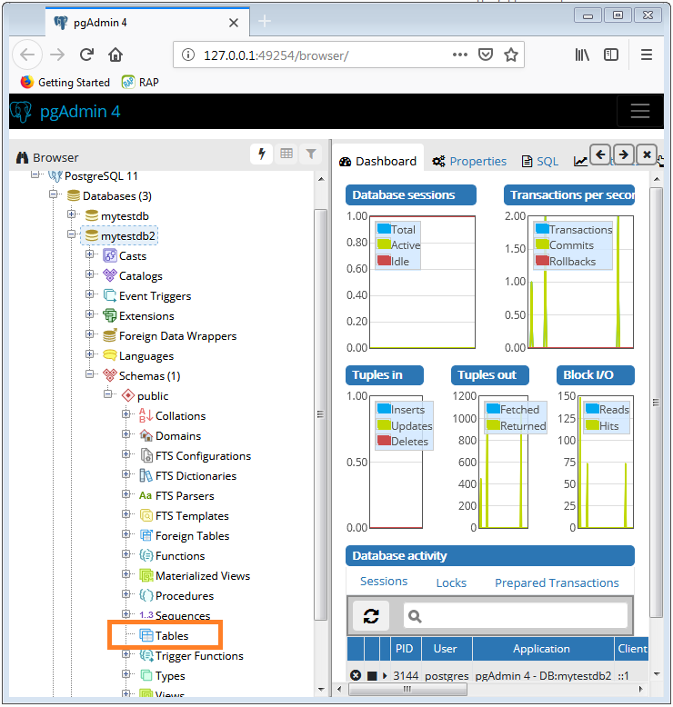Go to the Firefox home page
The image size is (673, 707).
click(x=116, y=55)
